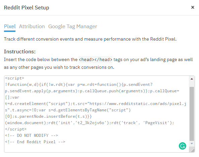
Task: Place cursor on the closing </script> line
Action: coord(16,129)
